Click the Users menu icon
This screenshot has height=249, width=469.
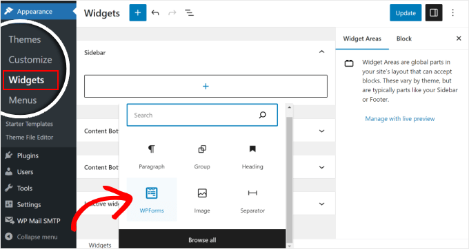pos(9,172)
